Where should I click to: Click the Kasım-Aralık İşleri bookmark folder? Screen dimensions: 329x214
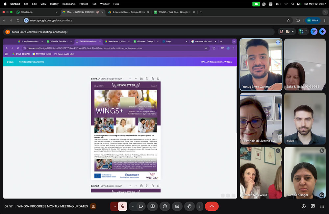[64, 54]
